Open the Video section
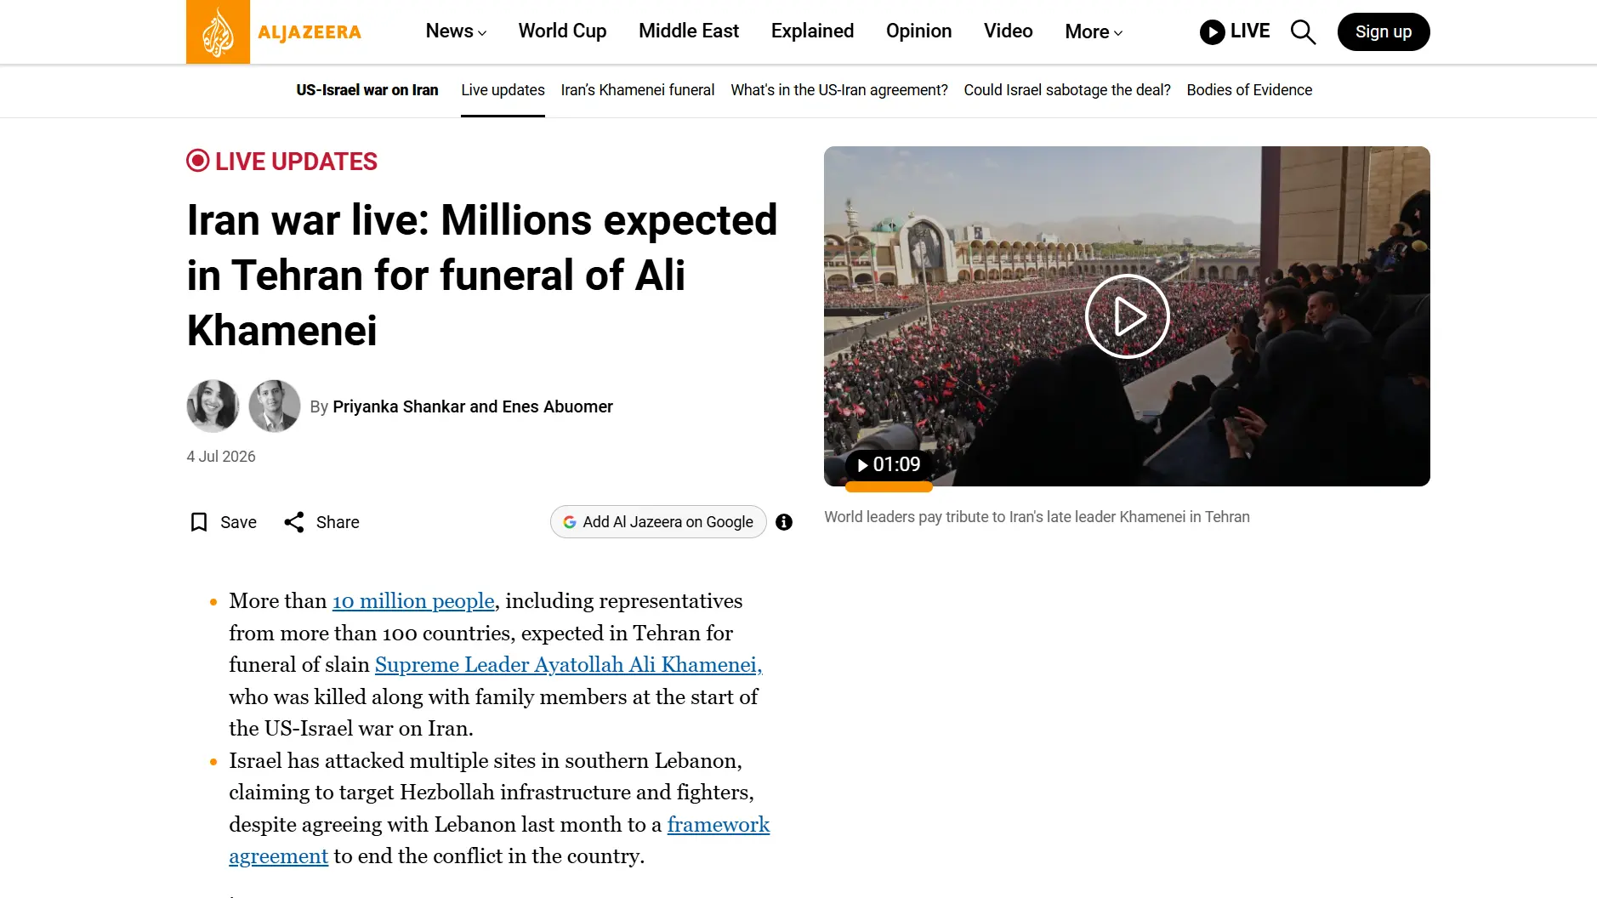1597x898 pixels. tap(1008, 31)
